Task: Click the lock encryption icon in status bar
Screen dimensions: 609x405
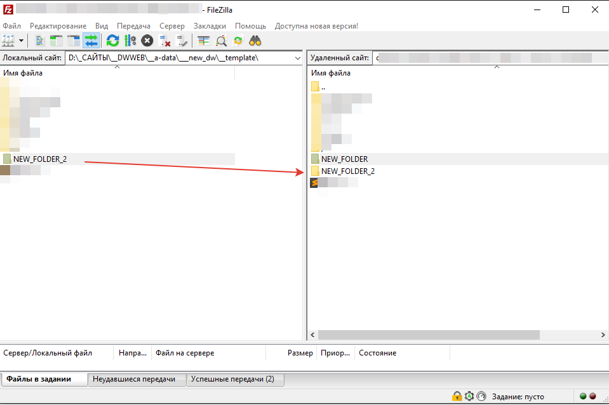Action: click(x=457, y=396)
